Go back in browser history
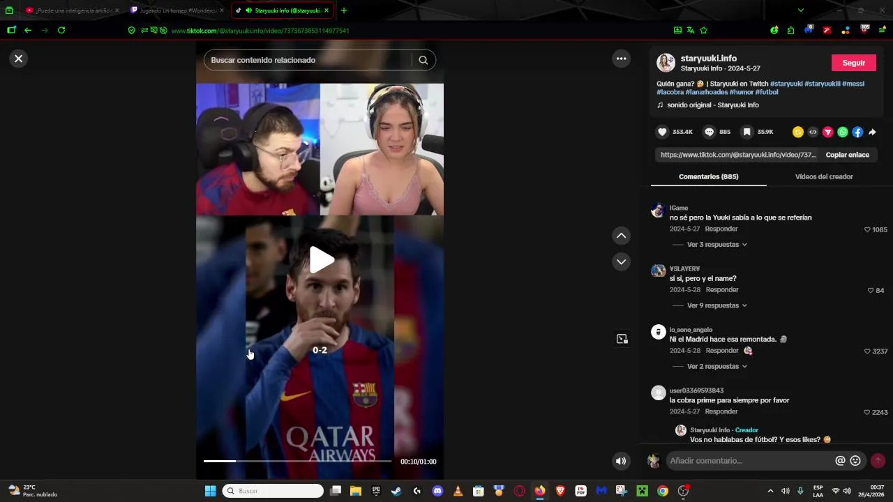This screenshot has width=893, height=502. point(28,30)
